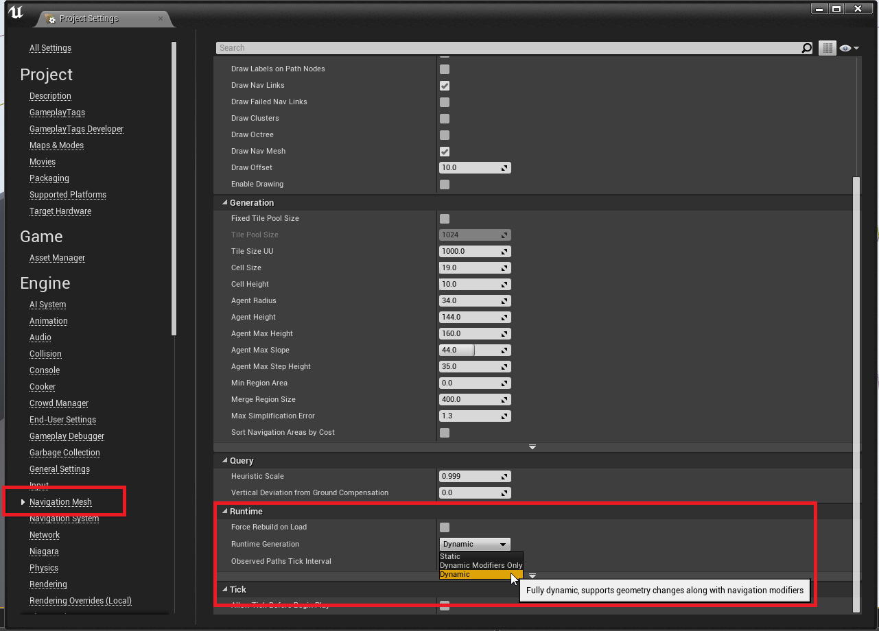Image resolution: width=879 pixels, height=631 pixels.
Task: Click Tile Size UU spinner arrow icon
Action: pos(504,252)
